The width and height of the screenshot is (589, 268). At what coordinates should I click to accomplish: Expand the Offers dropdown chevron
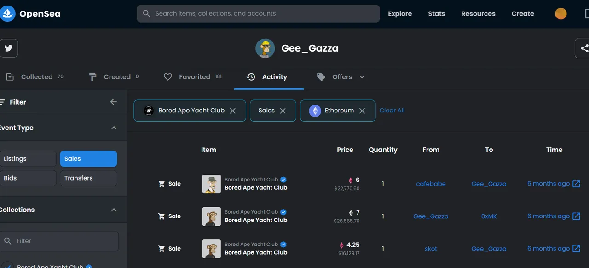[362, 77]
